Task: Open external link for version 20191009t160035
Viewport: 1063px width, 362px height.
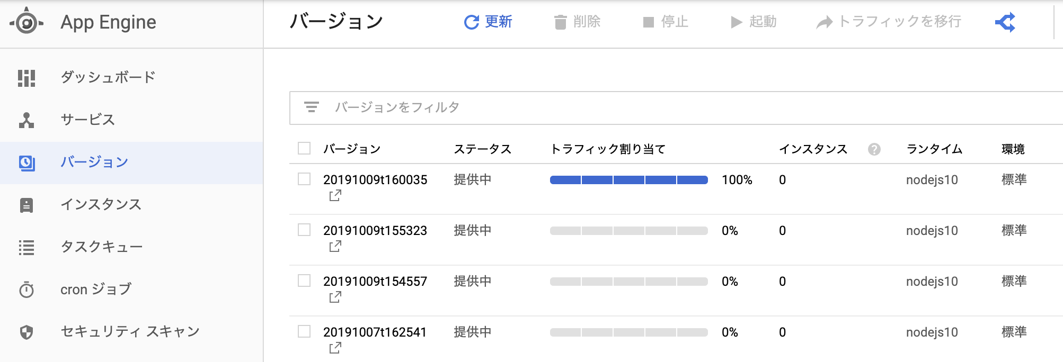Action: tap(335, 196)
